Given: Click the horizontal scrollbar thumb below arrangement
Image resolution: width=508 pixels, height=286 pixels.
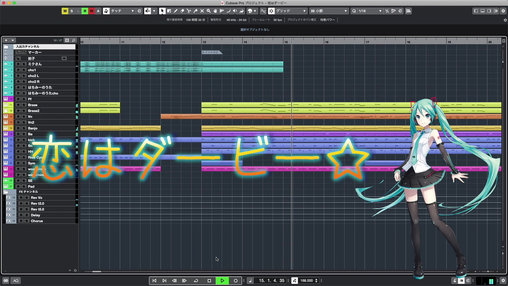Looking at the screenshot, I should 96,271.
